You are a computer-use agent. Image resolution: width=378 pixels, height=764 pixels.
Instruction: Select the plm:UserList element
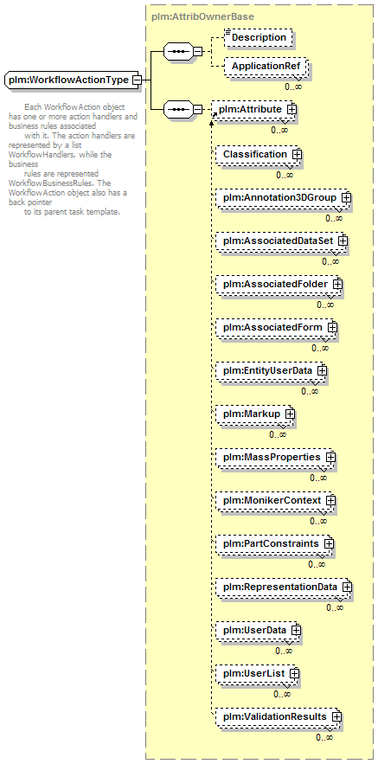(257, 673)
